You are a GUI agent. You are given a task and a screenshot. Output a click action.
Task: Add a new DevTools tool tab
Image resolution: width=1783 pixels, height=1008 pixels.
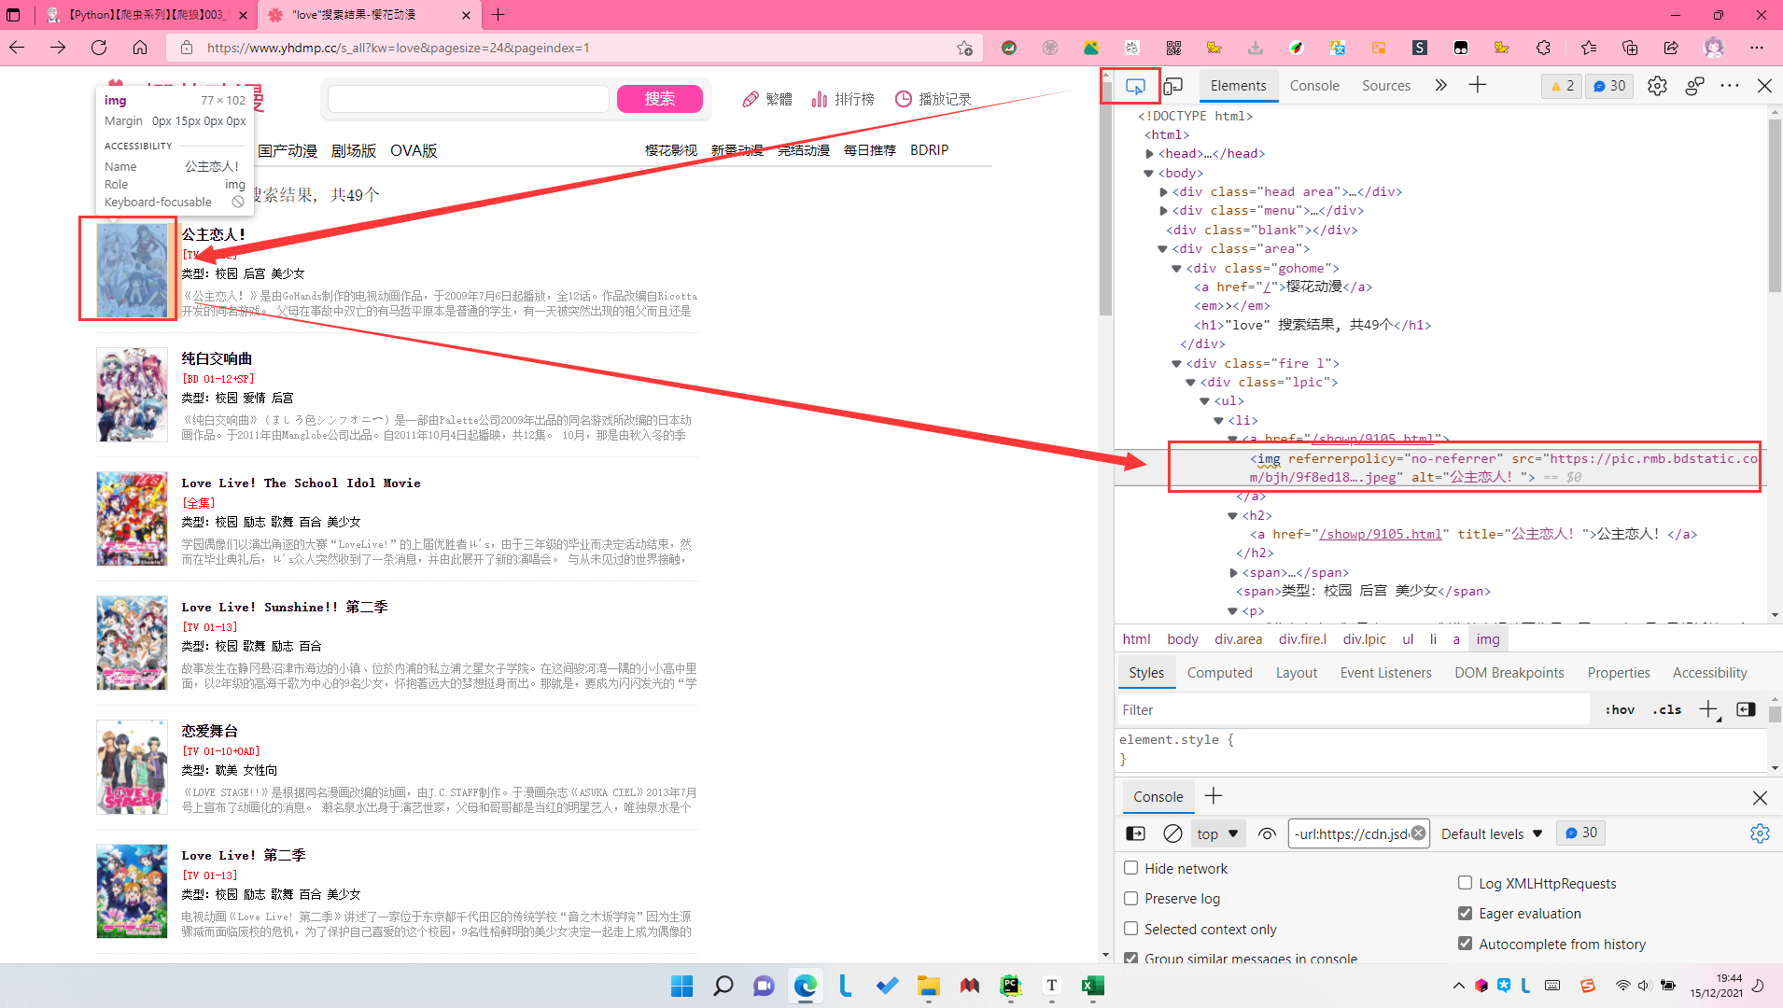click(1478, 86)
